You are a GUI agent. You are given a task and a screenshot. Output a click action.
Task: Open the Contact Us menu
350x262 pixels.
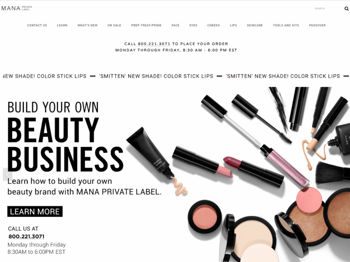coord(37,25)
